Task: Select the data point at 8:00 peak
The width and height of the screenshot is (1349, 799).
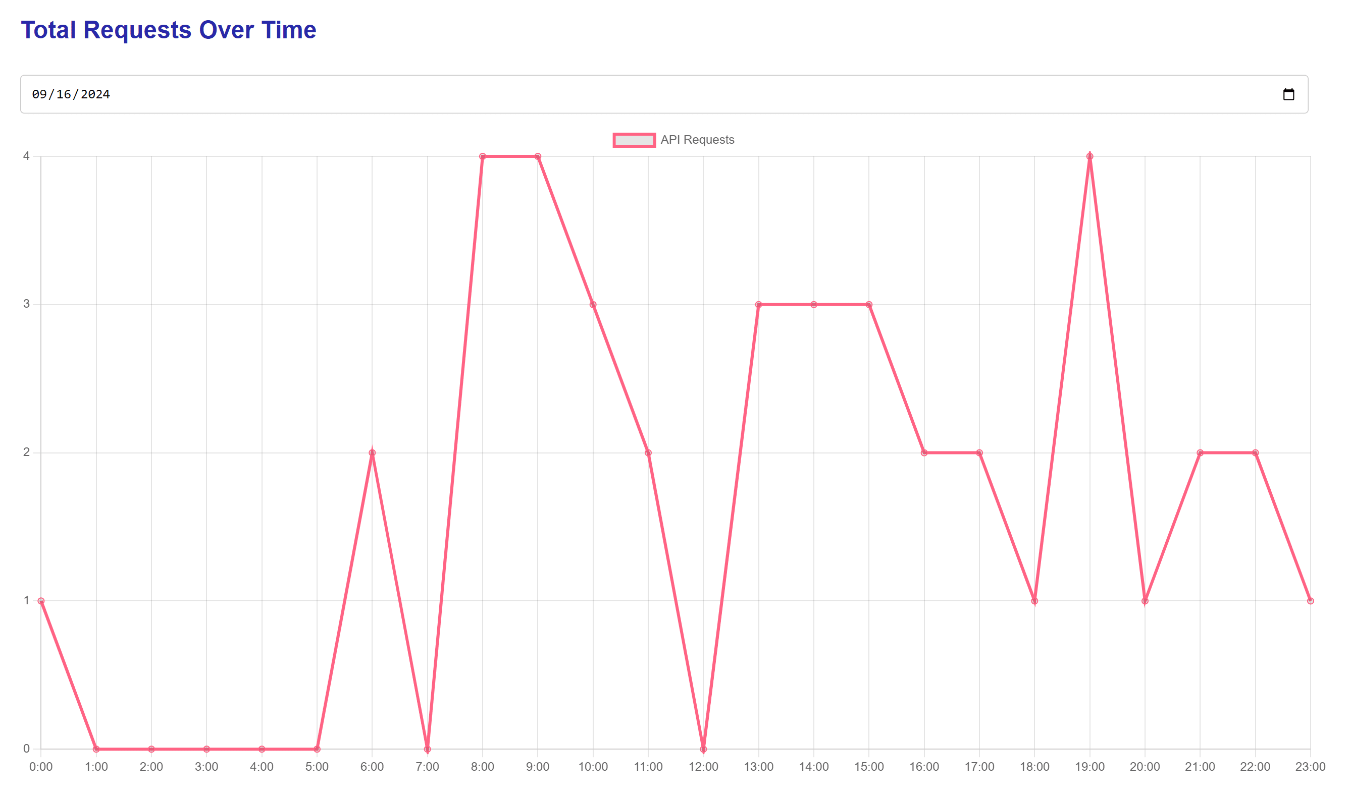Action: pyautogui.click(x=483, y=156)
